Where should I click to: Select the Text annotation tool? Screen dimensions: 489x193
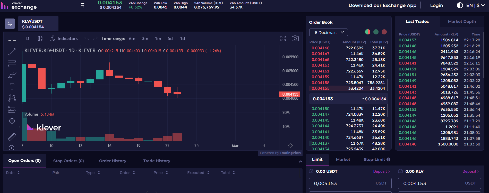12,86
